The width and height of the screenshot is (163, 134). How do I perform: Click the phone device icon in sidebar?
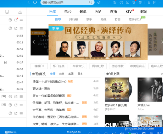(x=7, y=12)
